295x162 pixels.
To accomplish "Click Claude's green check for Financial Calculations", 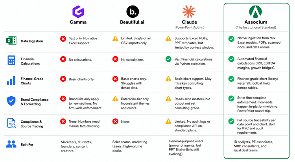I will (168, 59).
